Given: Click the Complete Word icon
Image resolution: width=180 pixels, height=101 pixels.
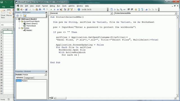Looking at the screenshot, I should [124, 10].
